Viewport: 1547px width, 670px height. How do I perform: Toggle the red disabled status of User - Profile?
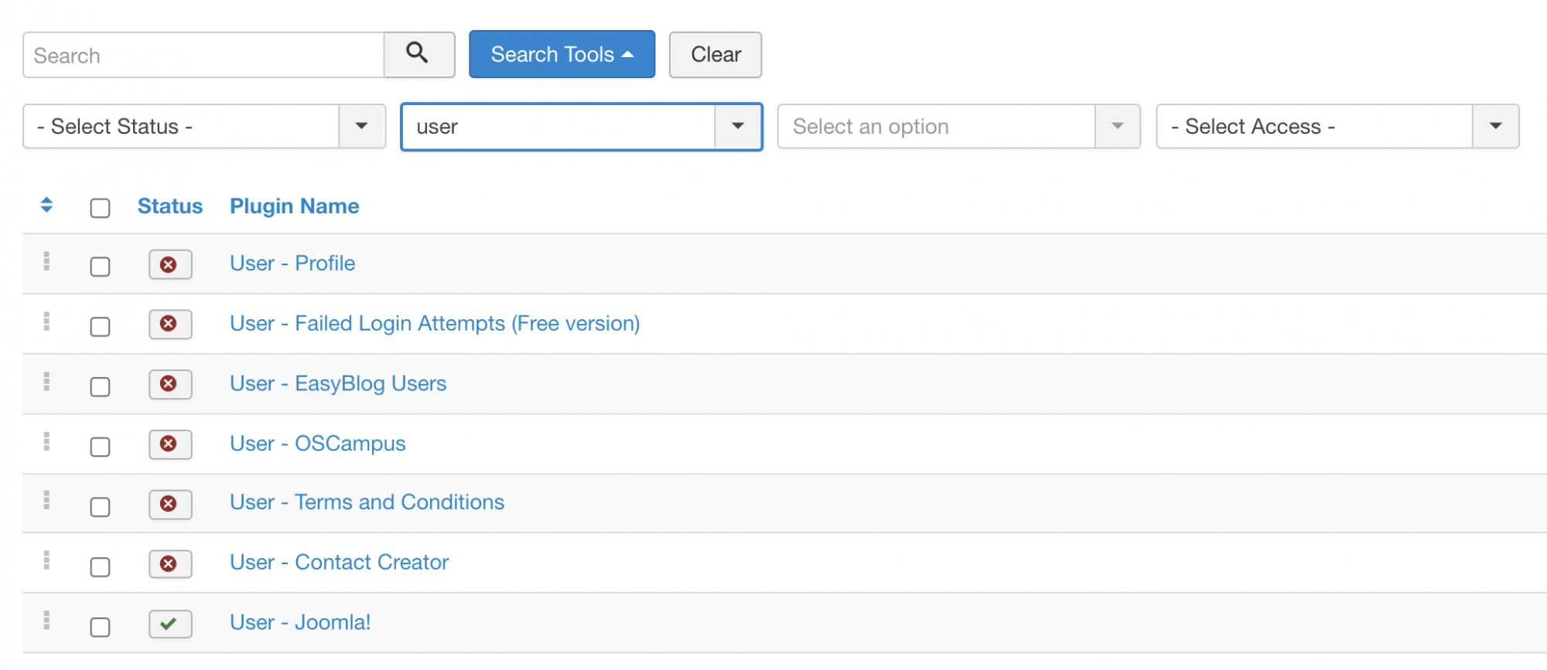(170, 264)
